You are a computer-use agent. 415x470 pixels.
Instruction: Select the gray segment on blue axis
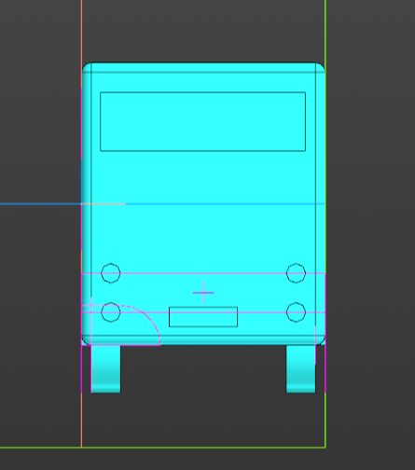[x=104, y=204]
